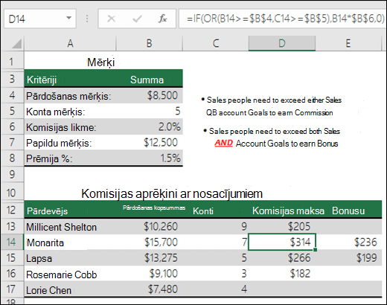Select the Monarita name cell

click(x=70, y=243)
